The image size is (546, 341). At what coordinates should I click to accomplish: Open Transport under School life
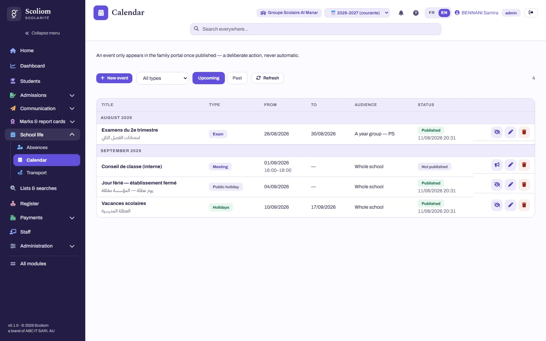tap(47, 173)
